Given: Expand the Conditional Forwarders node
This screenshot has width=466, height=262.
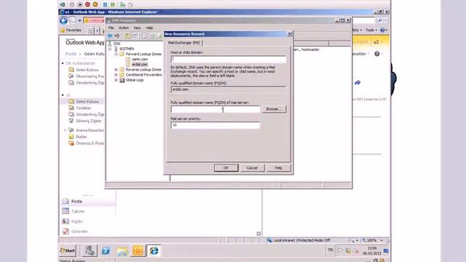Looking at the screenshot, I should click(116, 75).
